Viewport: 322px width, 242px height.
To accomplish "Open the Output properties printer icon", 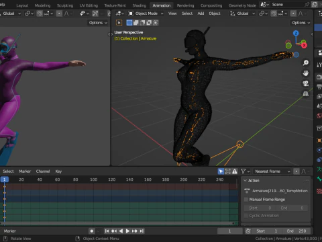I will (x=319, y=87).
